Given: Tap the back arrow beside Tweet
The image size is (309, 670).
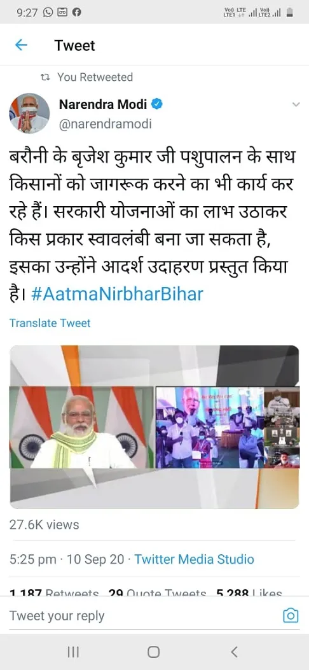Looking at the screenshot, I should tap(21, 45).
